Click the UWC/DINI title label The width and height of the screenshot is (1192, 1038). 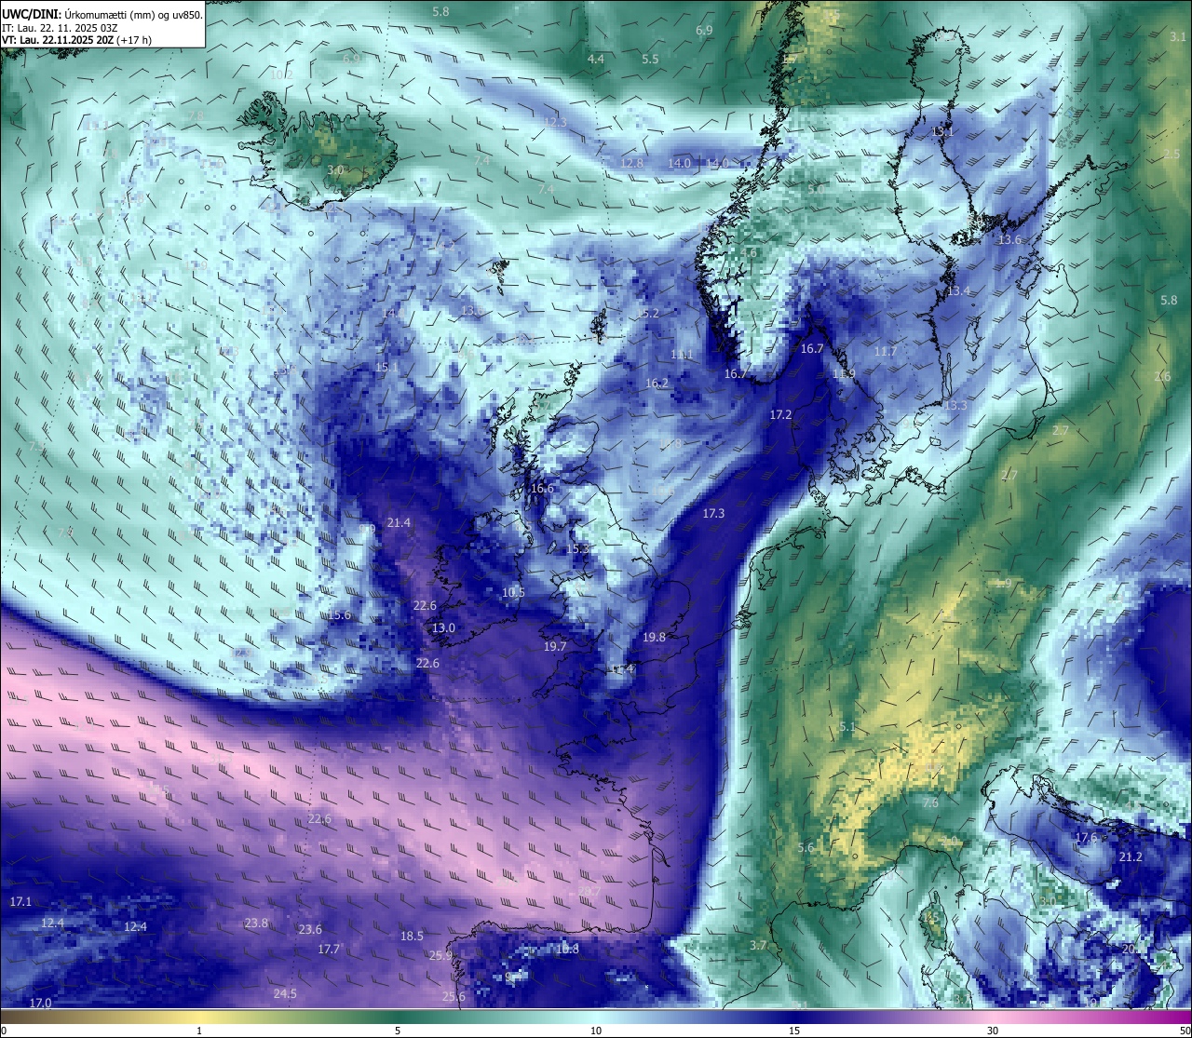[30, 15]
